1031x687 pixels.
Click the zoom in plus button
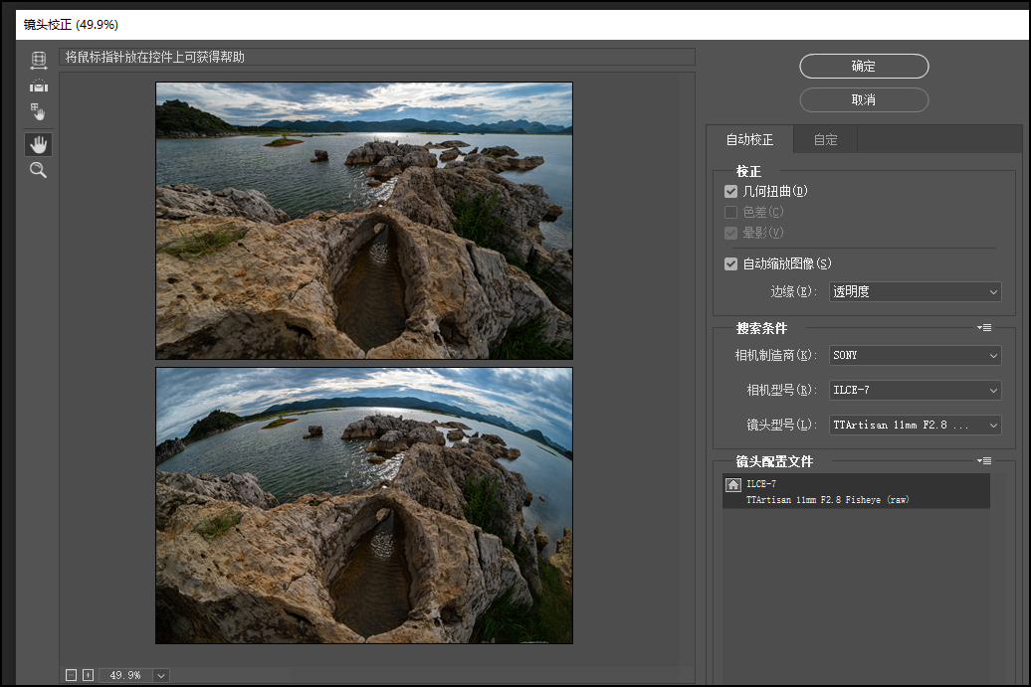point(88,675)
